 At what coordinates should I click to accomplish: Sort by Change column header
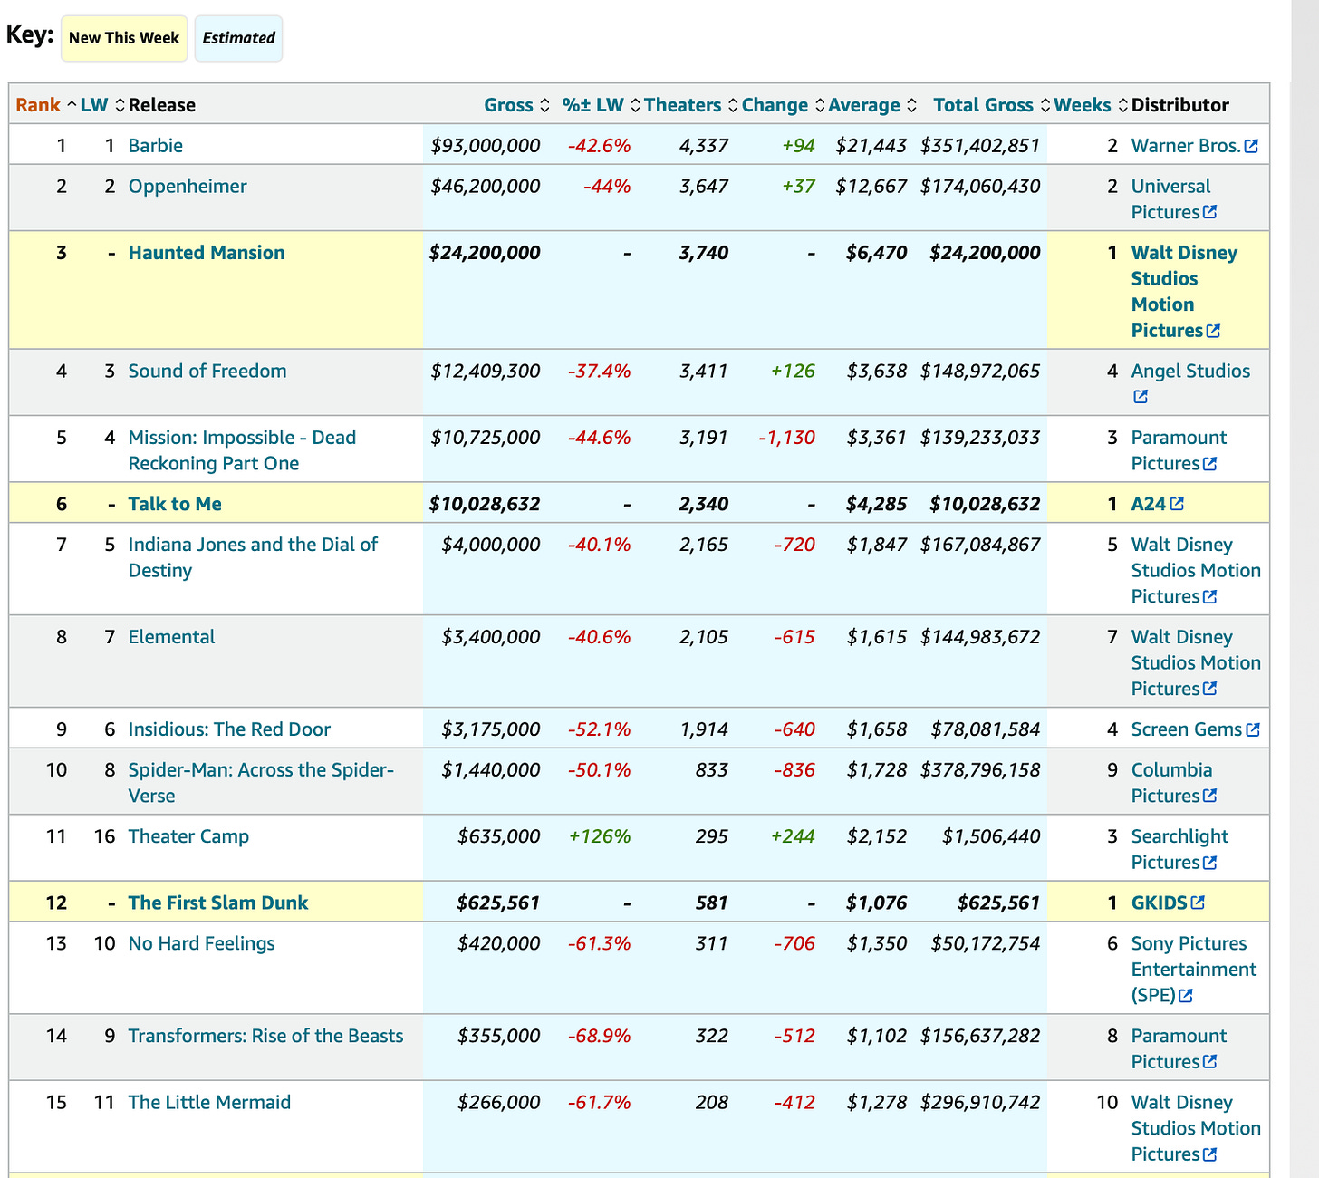coord(783,105)
